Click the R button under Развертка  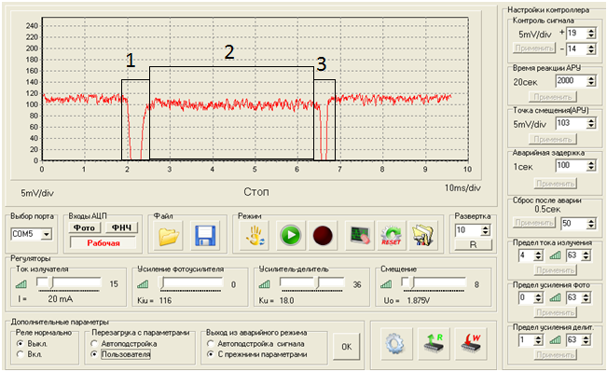pyautogui.click(x=473, y=244)
